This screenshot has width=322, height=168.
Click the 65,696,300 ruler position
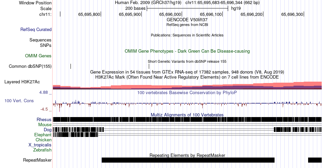tap(292, 14)
